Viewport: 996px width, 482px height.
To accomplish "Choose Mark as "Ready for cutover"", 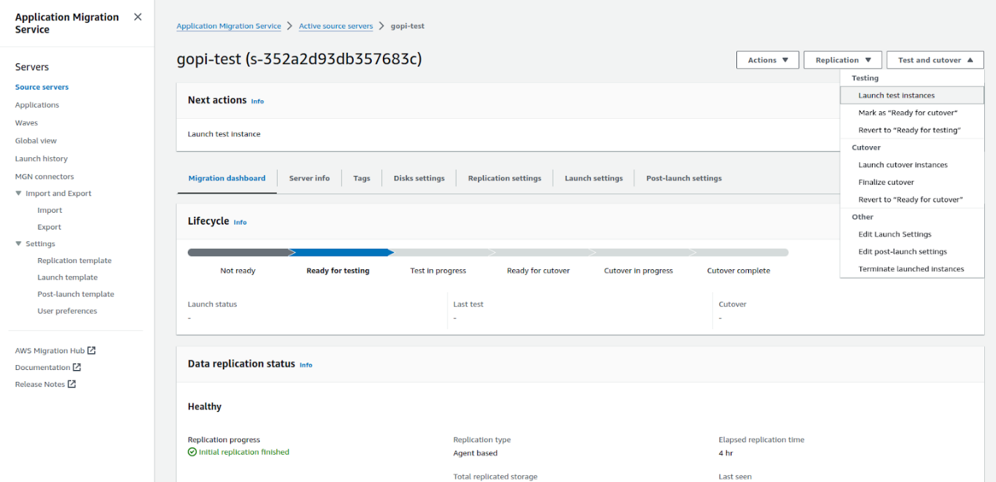I will [x=912, y=113].
